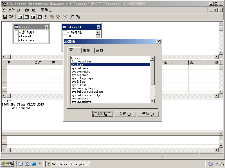The width and height of the screenshot is (225, 168).
Task: Toggle the Show Diagram Pane button
Action: (x=20, y=17)
